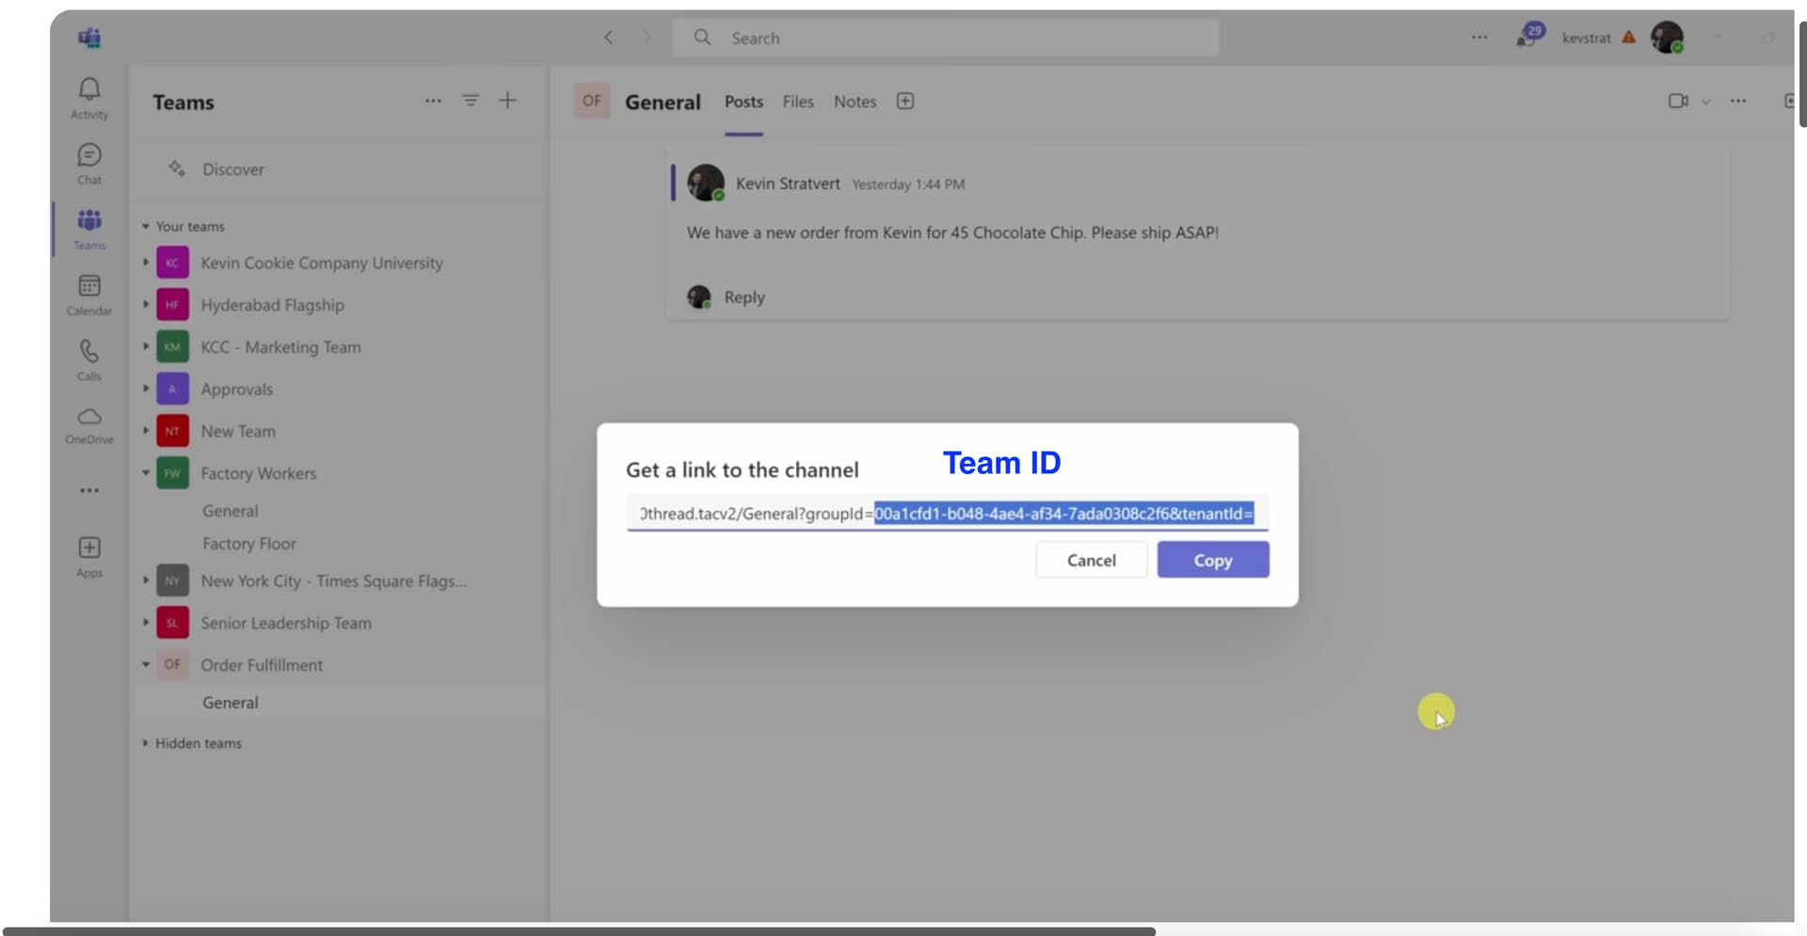
Task: Go forward with the right arrow
Action: pyautogui.click(x=648, y=38)
